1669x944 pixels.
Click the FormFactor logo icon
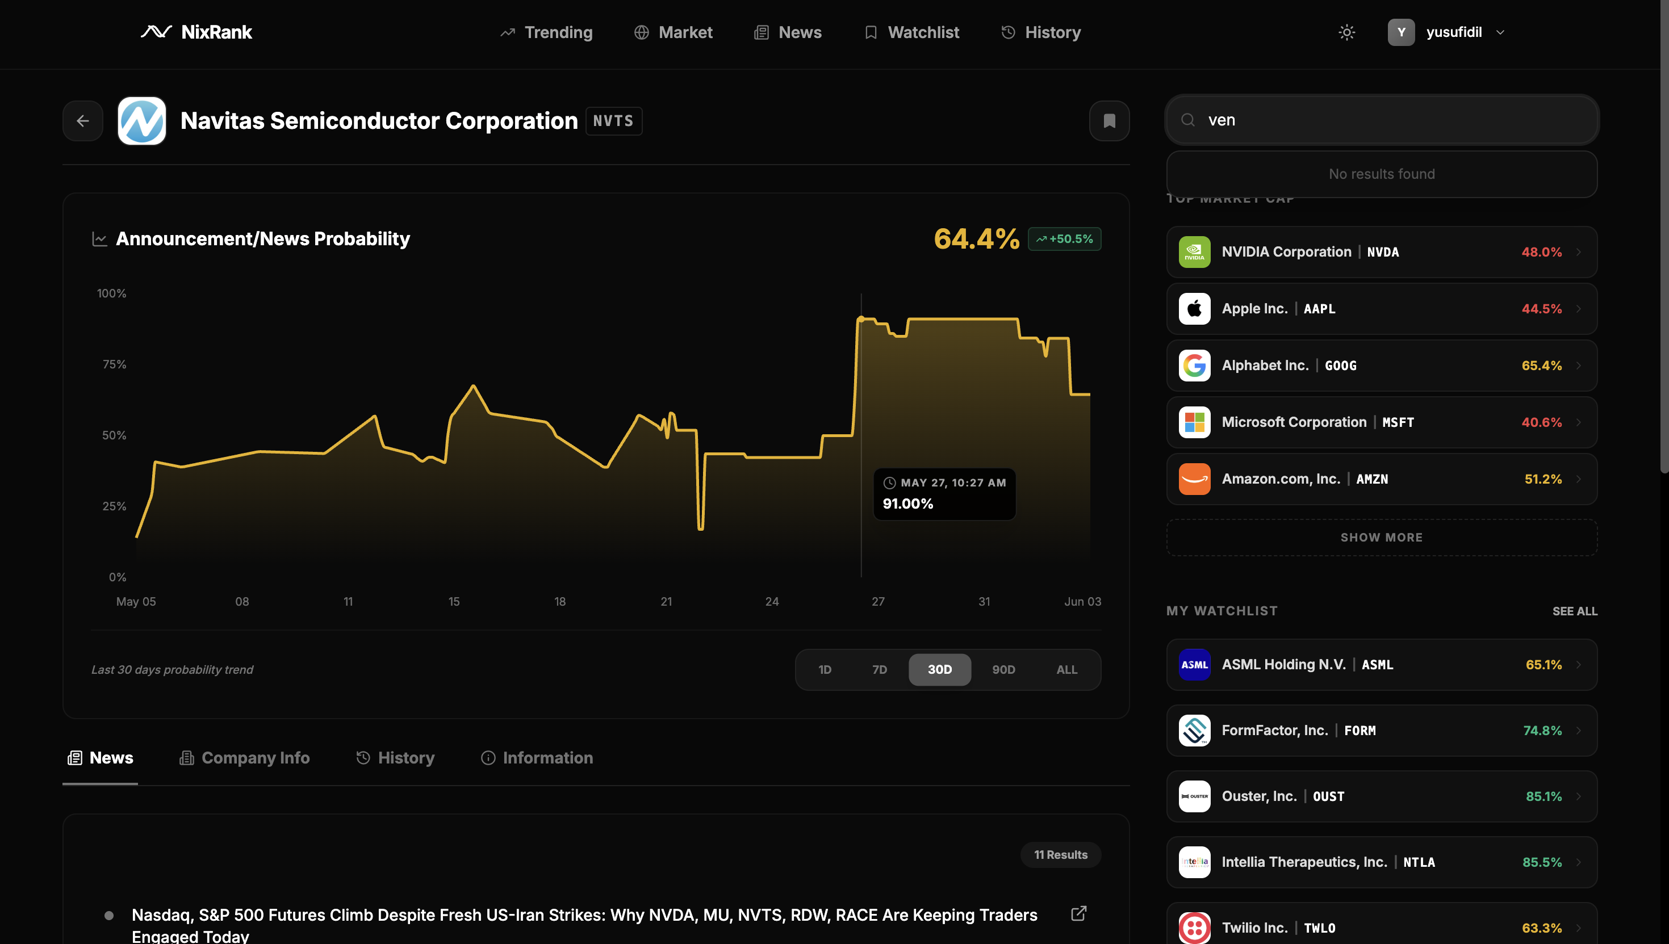click(x=1194, y=731)
